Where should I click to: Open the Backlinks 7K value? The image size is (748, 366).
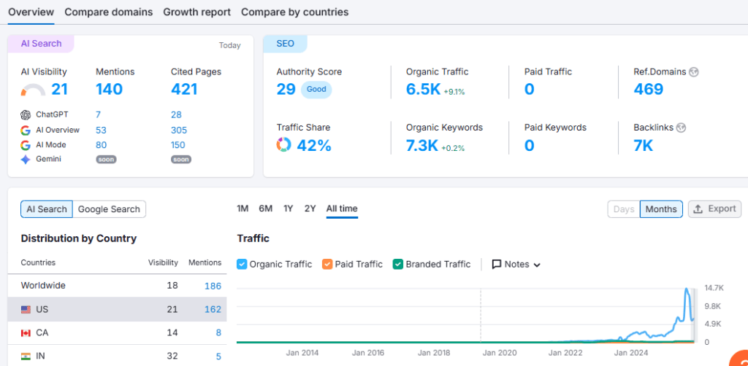tap(643, 145)
